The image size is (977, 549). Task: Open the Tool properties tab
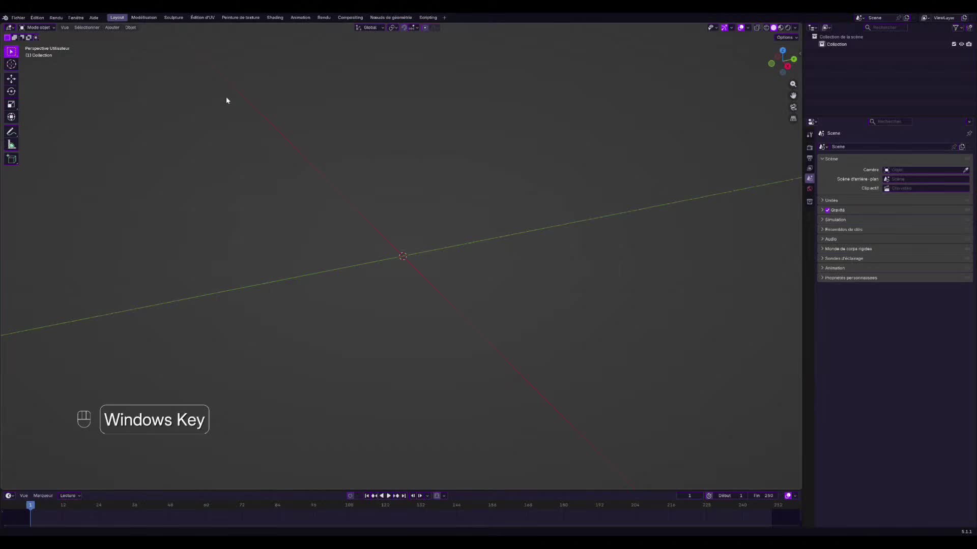pos(810,135)
